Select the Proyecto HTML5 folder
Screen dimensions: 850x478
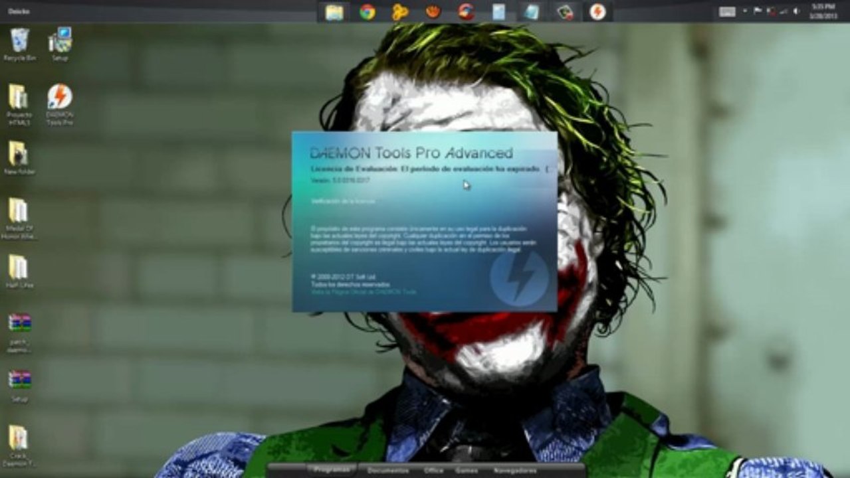[19, 104]
